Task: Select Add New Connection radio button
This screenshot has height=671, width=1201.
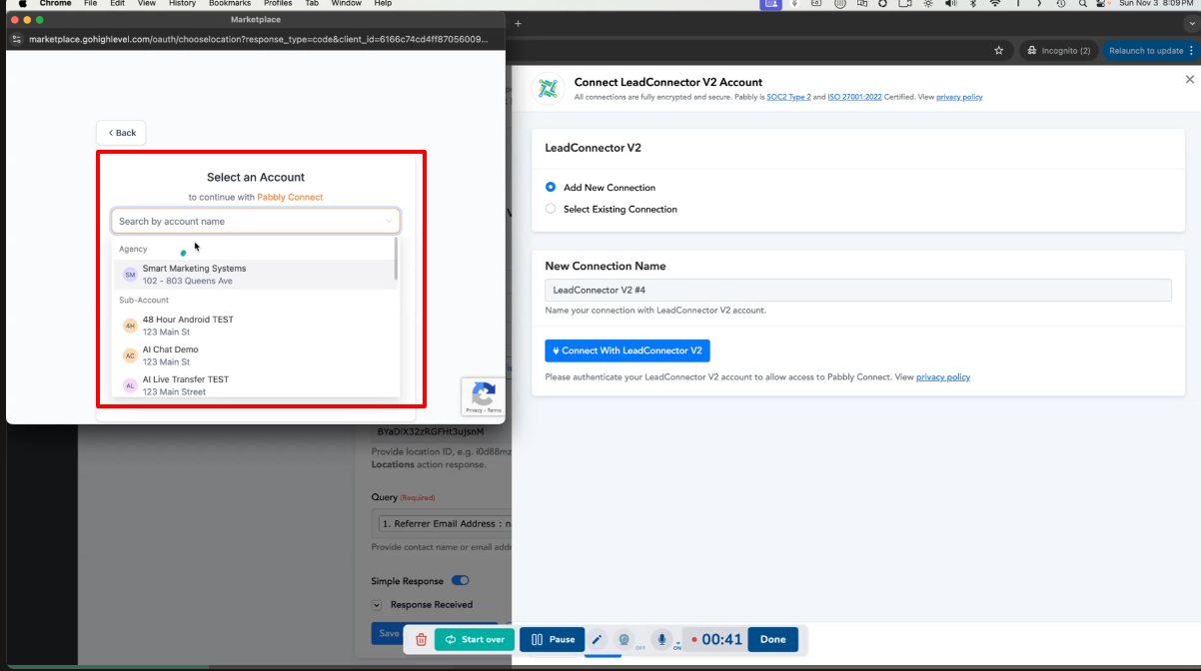Action: pos(551,187)
